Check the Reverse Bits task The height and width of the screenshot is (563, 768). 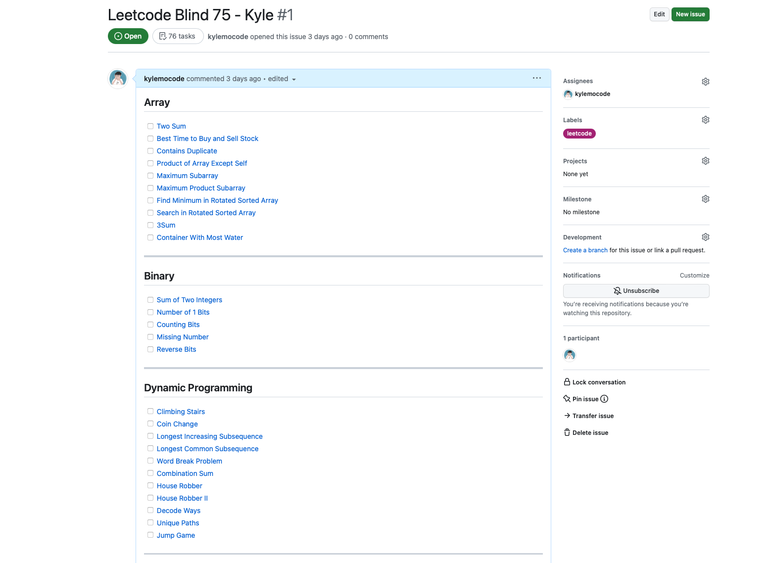150,349
